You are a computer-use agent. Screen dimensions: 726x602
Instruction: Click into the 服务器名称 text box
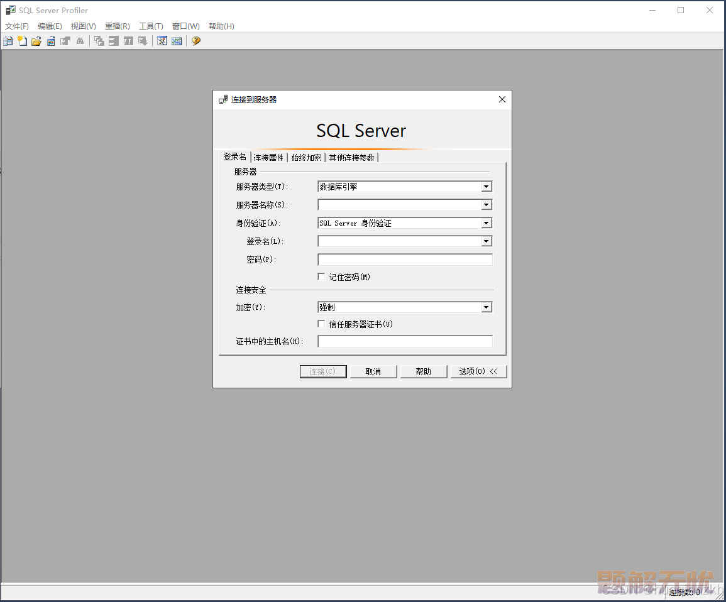tap(400, 205)
